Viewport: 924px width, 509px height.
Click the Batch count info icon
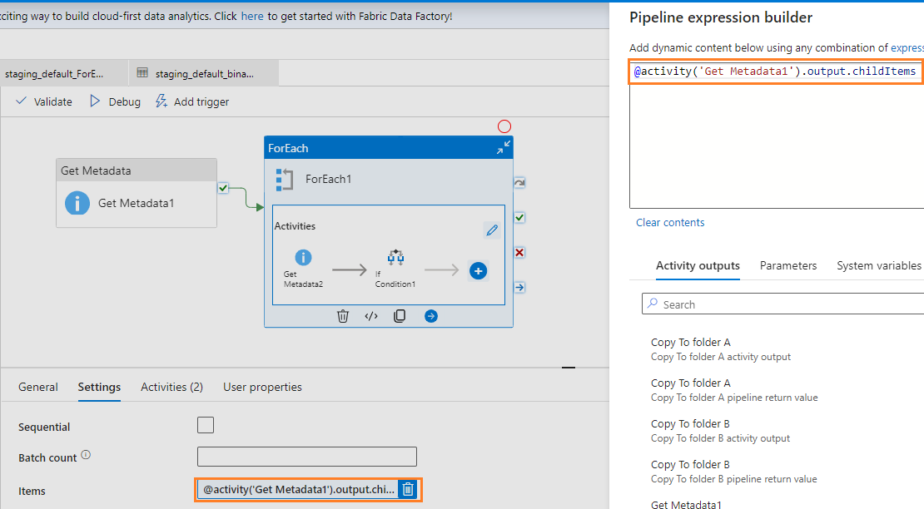click(x=86, y=455)
